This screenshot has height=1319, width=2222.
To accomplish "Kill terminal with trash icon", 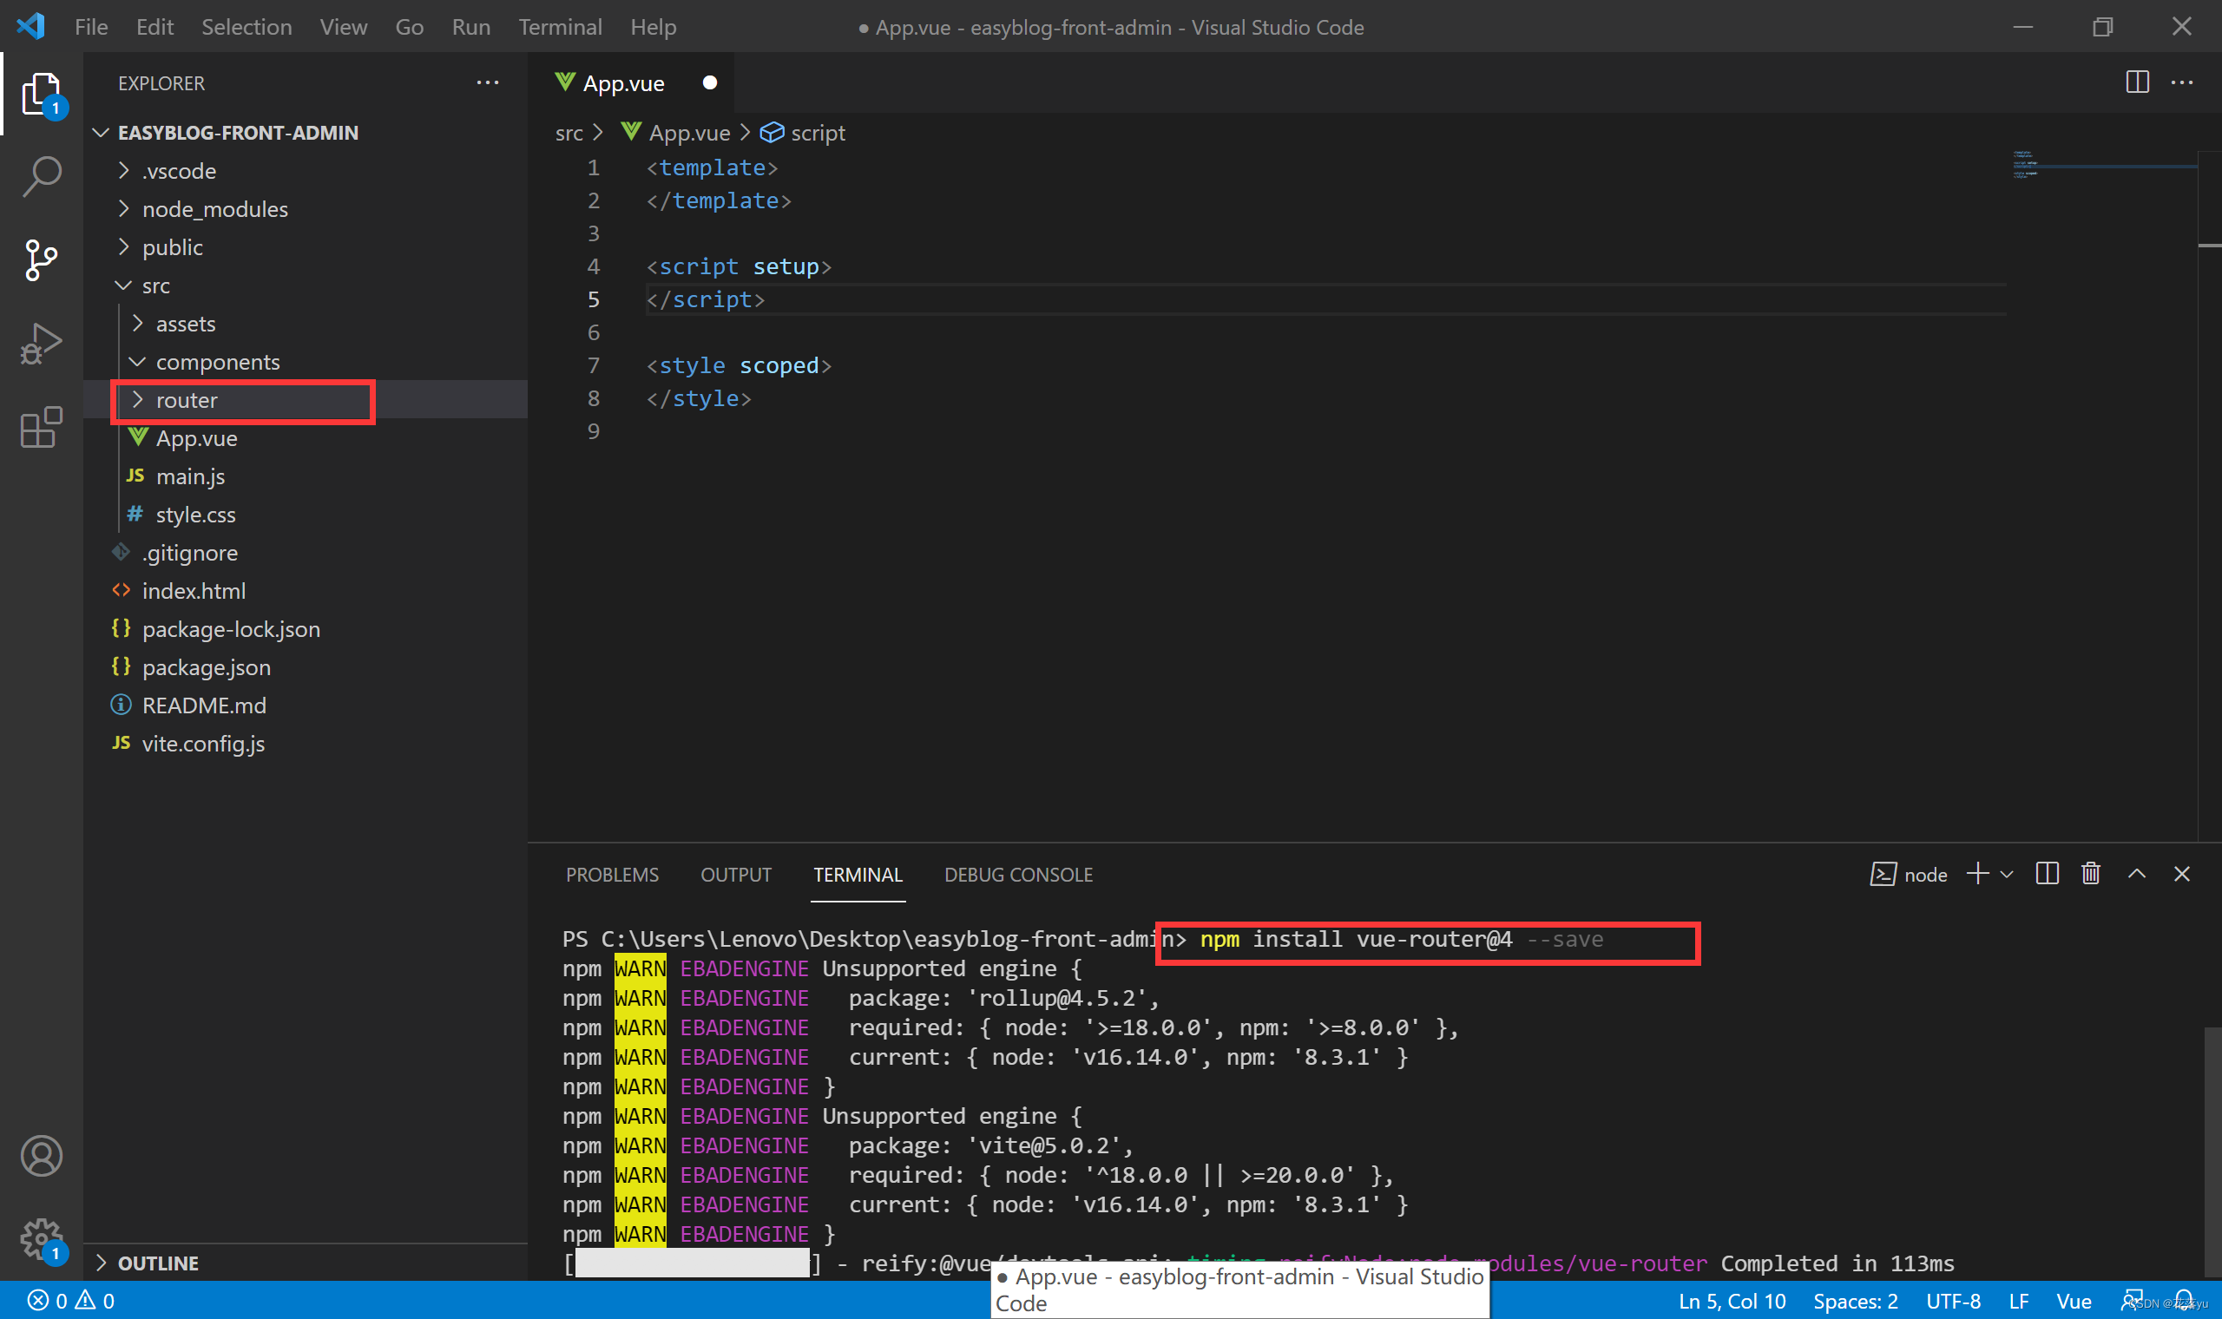I will click(2090, 874).
